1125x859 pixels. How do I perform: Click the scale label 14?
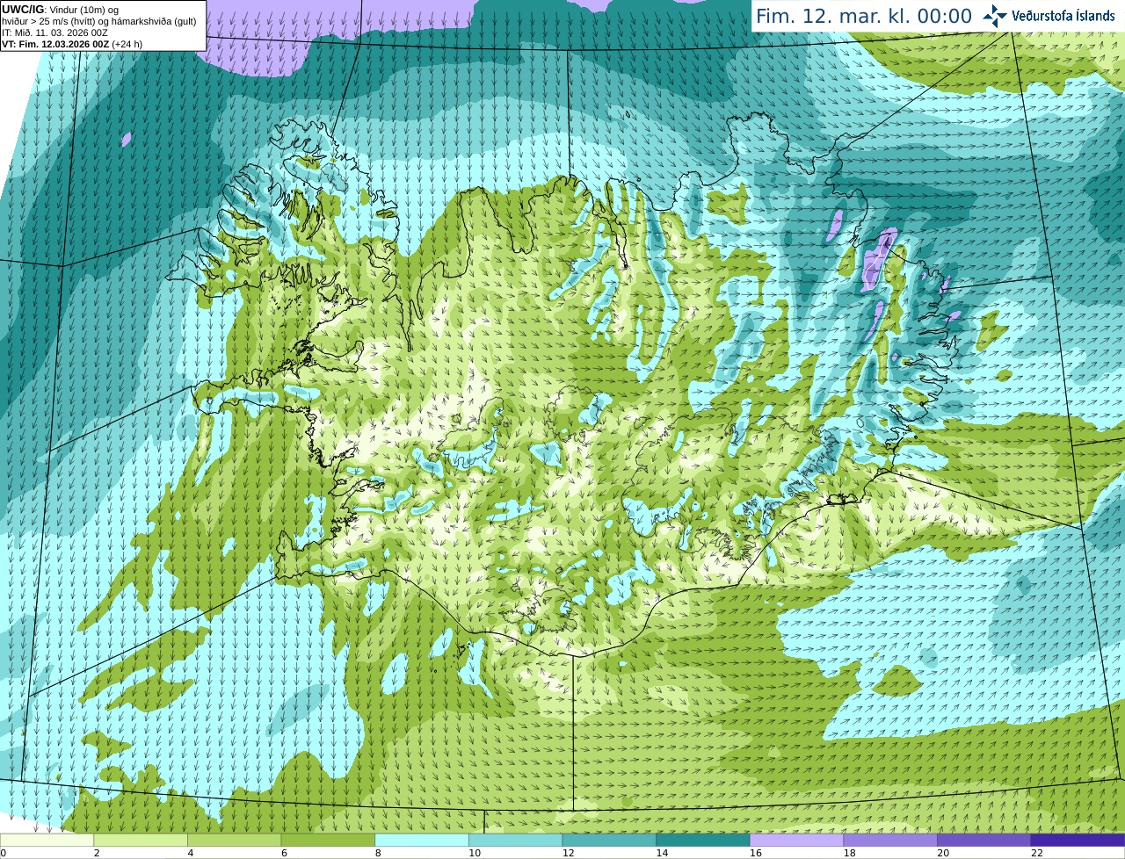(662, 853)
